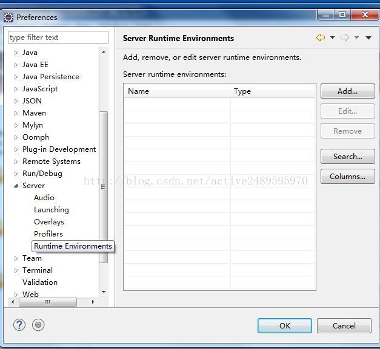
Task: Click the greyed Forward arrow icon
Action: click(345, 38)
